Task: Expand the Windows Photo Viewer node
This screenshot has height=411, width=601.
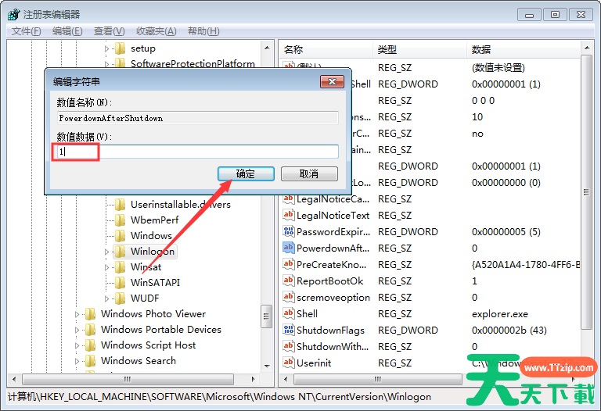Action: (x=77, y=314)
